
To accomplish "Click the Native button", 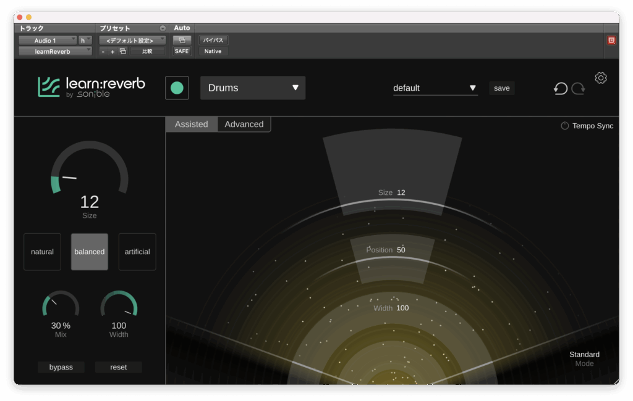I will [213, 51].
